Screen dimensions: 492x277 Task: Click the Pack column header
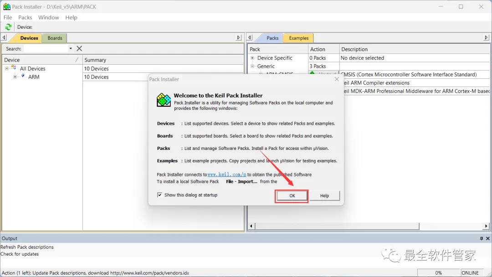[278, 49]
